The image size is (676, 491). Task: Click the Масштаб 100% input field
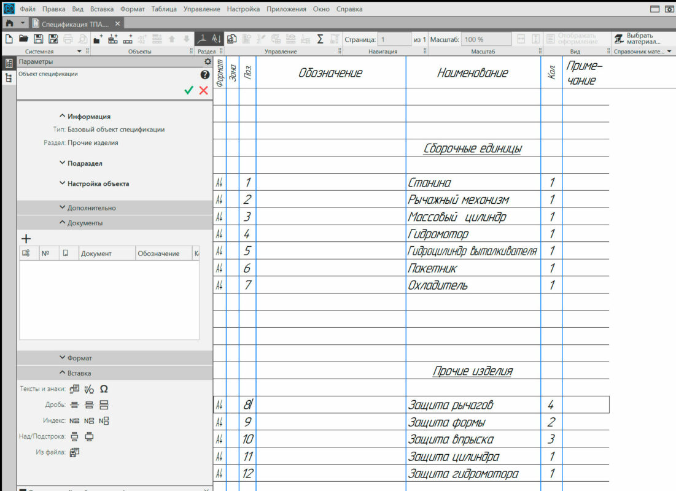click(x=485, y=39)
